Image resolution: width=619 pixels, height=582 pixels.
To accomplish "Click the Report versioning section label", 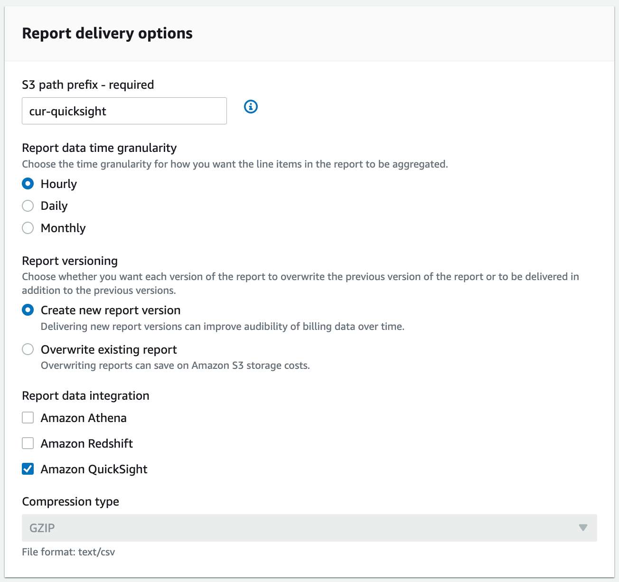I will [x=69, y=261].
